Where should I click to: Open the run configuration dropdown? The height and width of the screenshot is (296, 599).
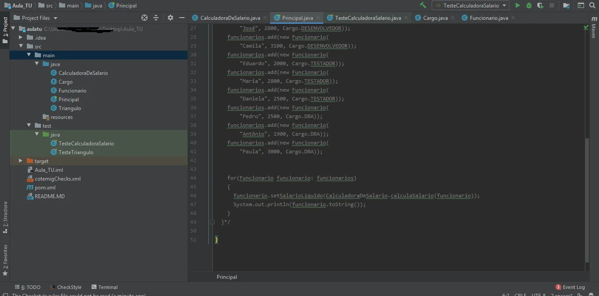pos(470,6)
